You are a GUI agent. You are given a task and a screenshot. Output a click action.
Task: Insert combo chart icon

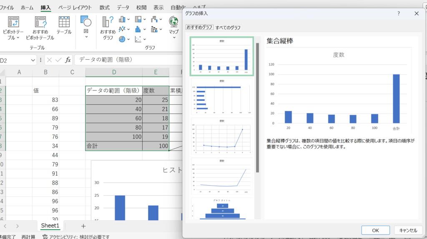(154, 29)
